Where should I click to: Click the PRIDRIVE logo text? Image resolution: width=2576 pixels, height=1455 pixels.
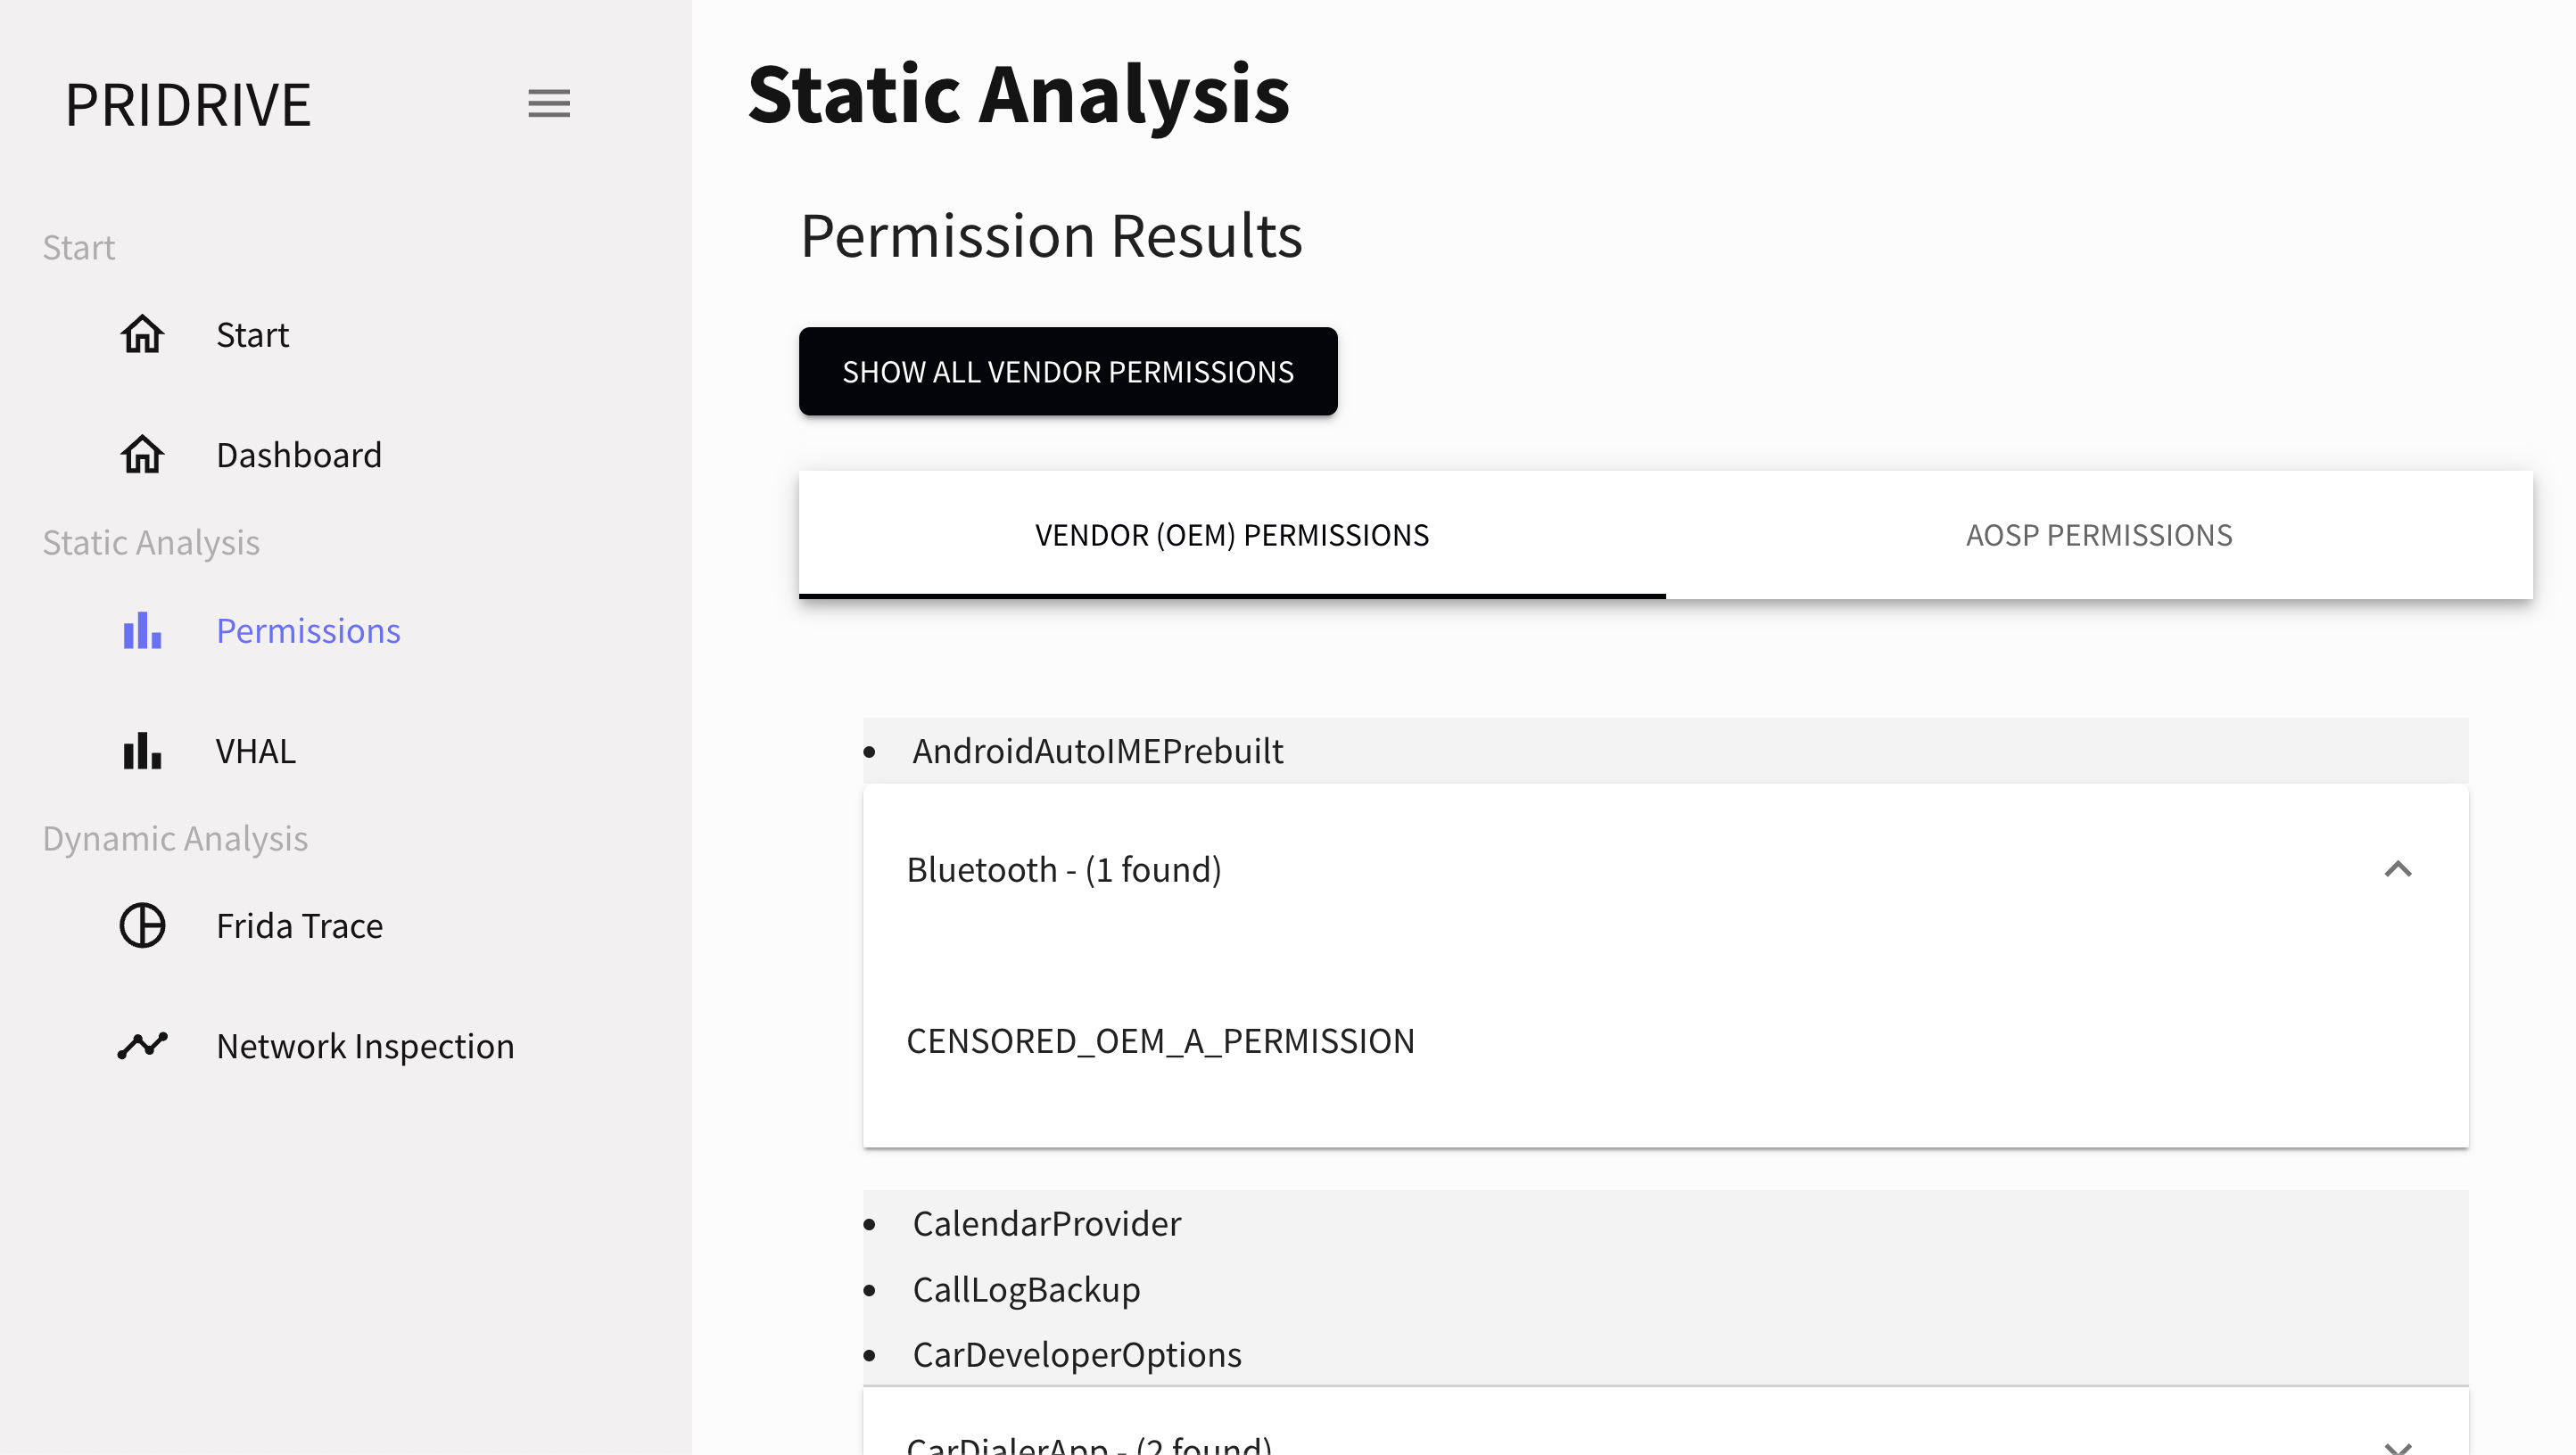[188, 104]
